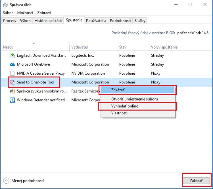Click Povolené status in the Logitech row

tap(127, 55)
